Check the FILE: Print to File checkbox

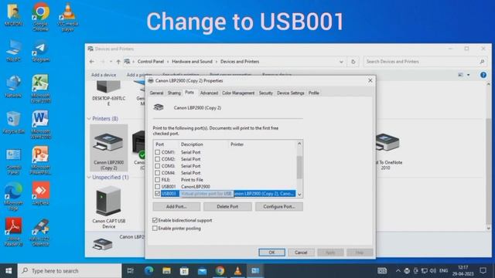tap(158, 180)
